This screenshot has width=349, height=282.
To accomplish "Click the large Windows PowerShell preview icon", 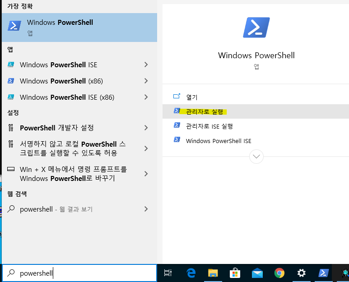I will (256, 28).
